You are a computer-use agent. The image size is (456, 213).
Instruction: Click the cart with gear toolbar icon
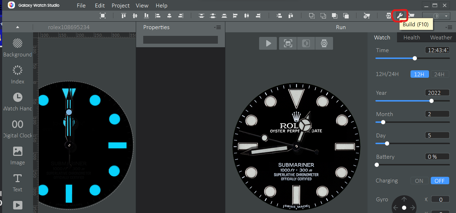pyautogui.click(x=367, y=16)
